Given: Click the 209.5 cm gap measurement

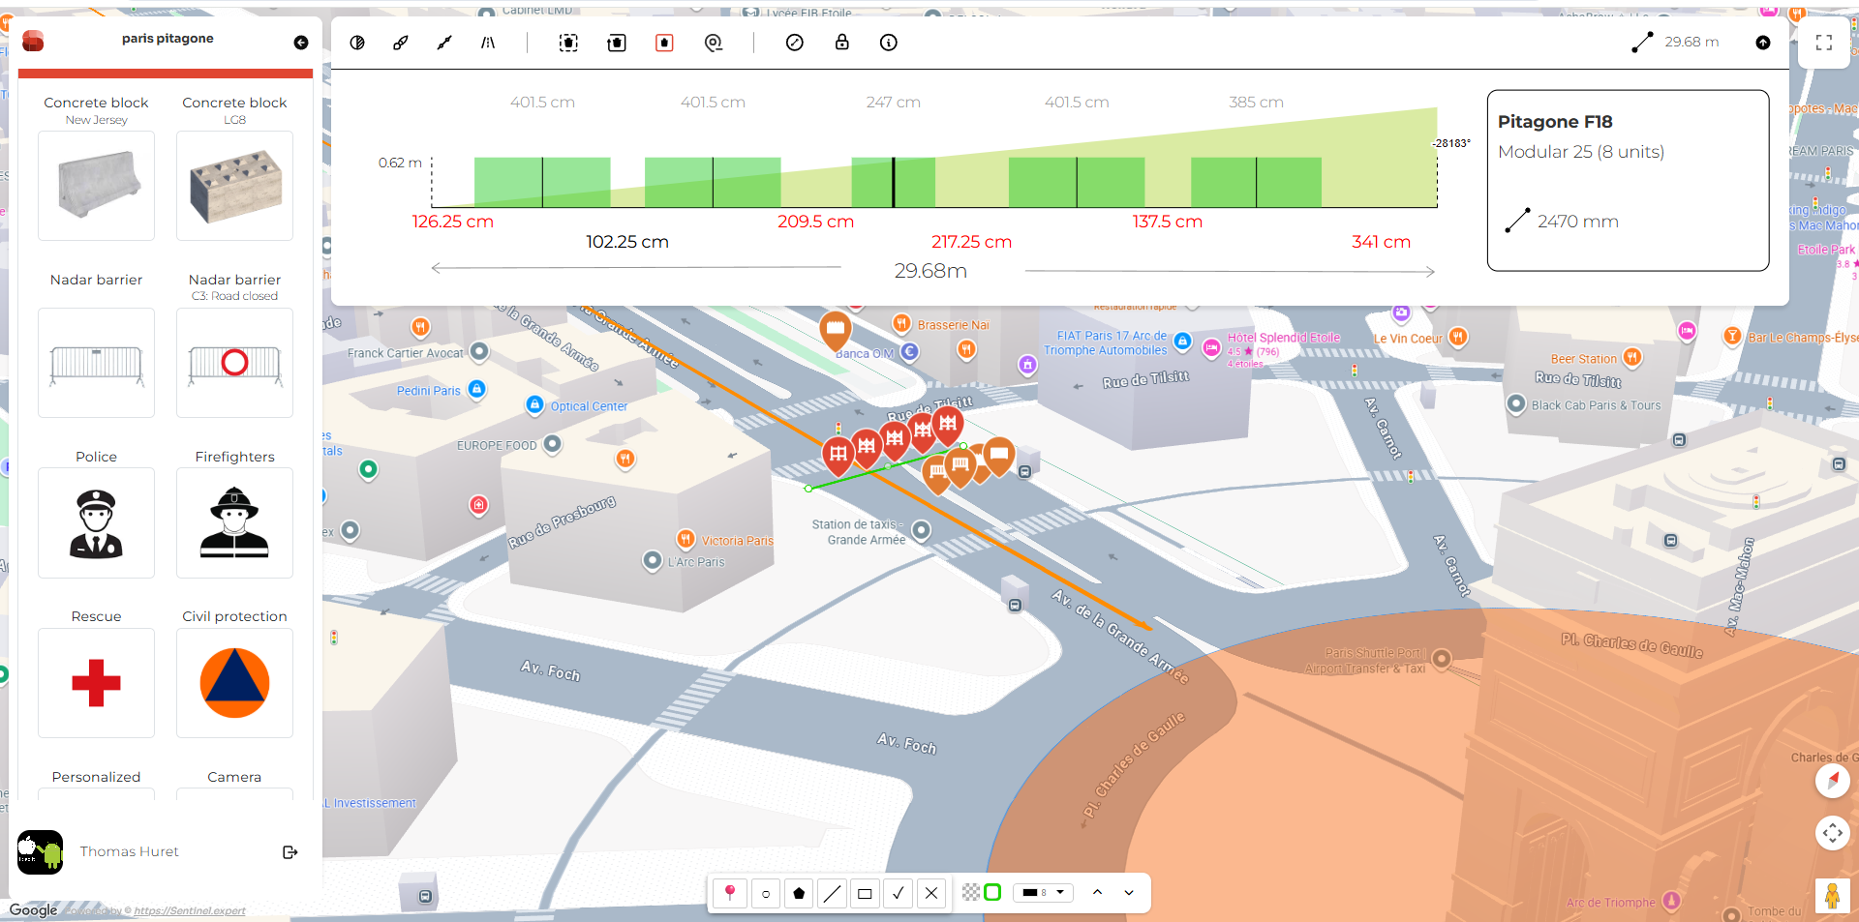Looking at the screenshot, I should [815, 222].
